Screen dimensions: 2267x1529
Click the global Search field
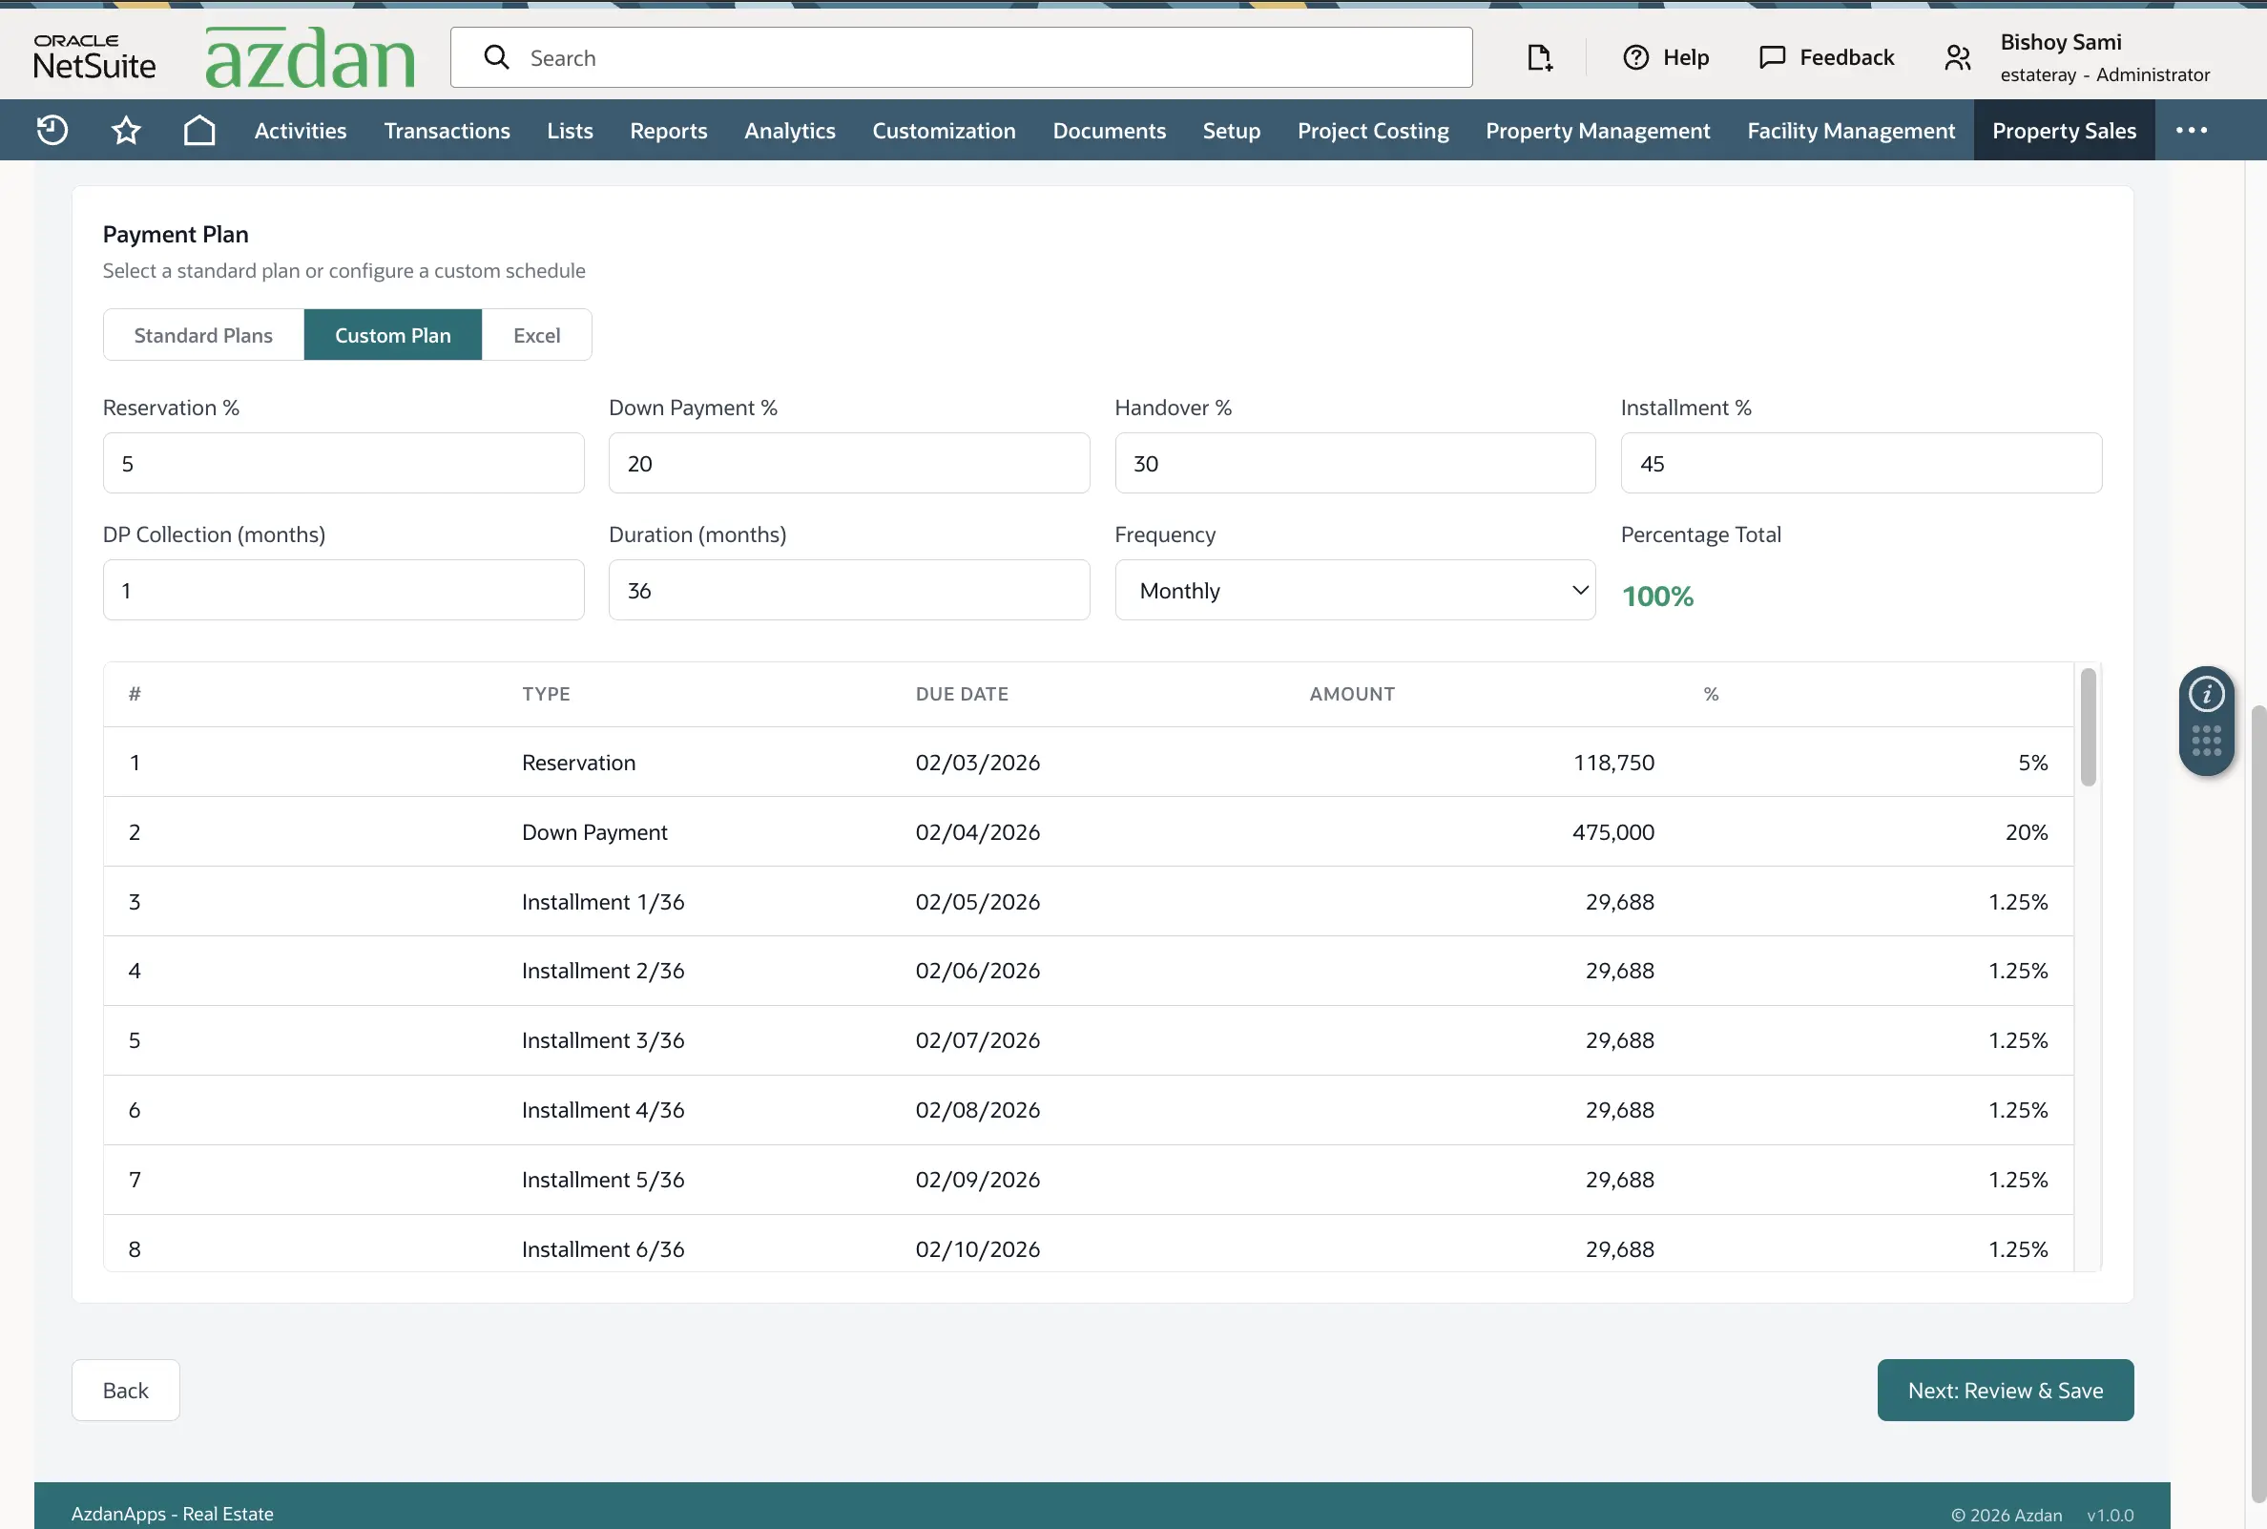pyautogui.click(x=961, y=57)
